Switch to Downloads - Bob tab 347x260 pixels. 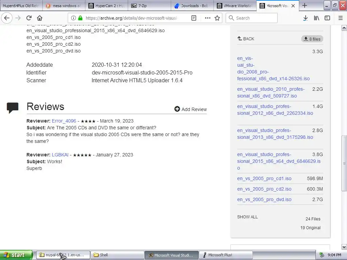192,6
